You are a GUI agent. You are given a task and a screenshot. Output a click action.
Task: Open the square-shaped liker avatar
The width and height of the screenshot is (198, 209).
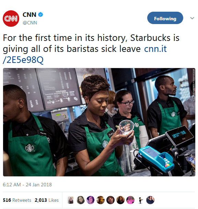(71, 200)
